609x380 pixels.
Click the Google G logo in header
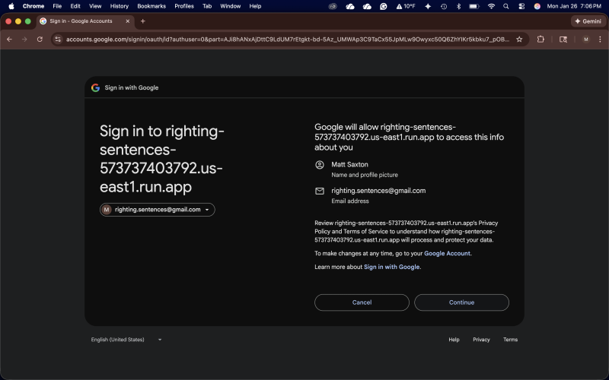click(96, 87)
